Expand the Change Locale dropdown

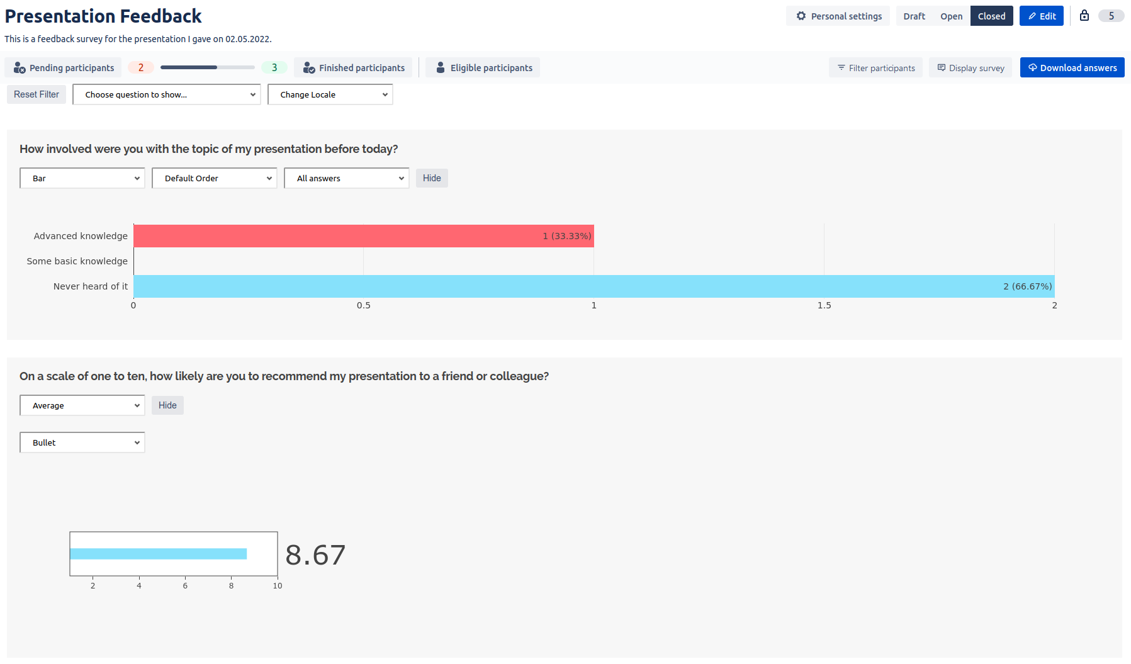[x=330, y=94]
